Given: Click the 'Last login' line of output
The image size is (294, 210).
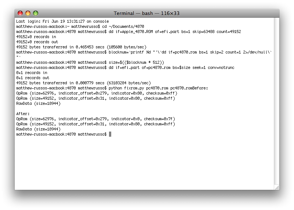Looking at the screenshot, I should tap(62, 21).
